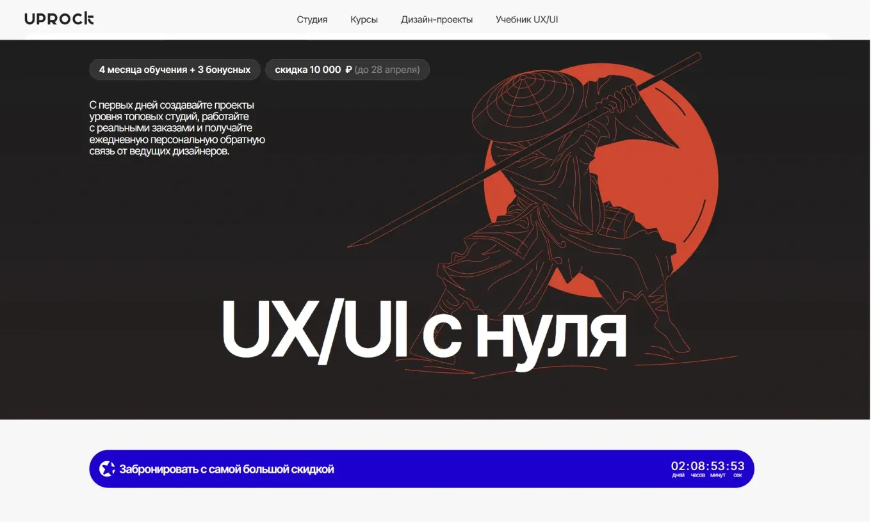
Task: Click the hours value in countdown
Action: tap(698, 466)
